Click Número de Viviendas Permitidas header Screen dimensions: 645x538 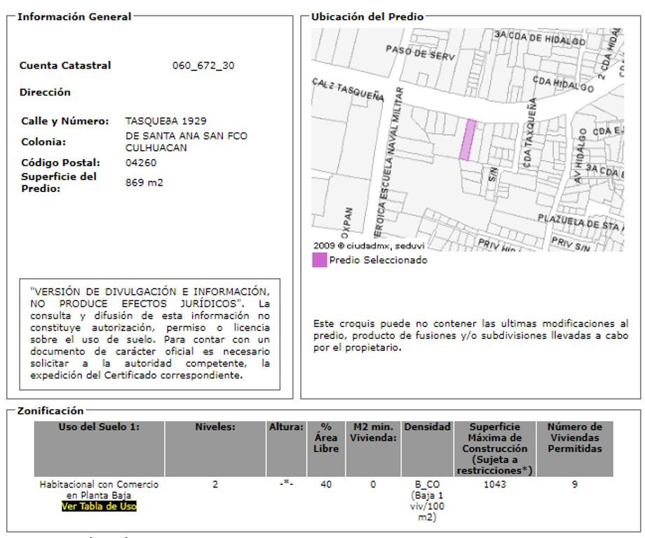[575, 448]
